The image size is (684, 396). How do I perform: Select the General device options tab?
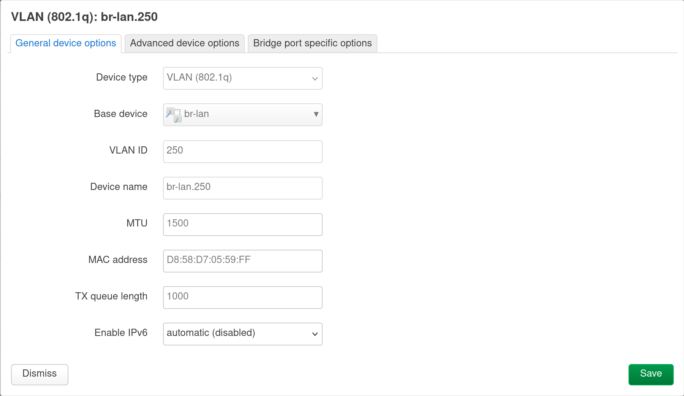65,43
